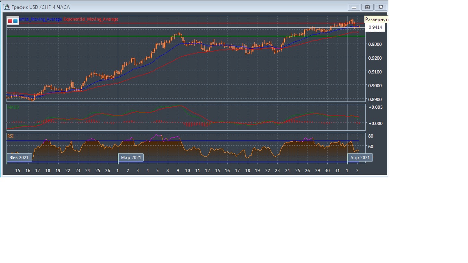The image size is (468, 263).
Task: Select the red Exponential_Moving_Average label
Action: [x=91, y=19]
